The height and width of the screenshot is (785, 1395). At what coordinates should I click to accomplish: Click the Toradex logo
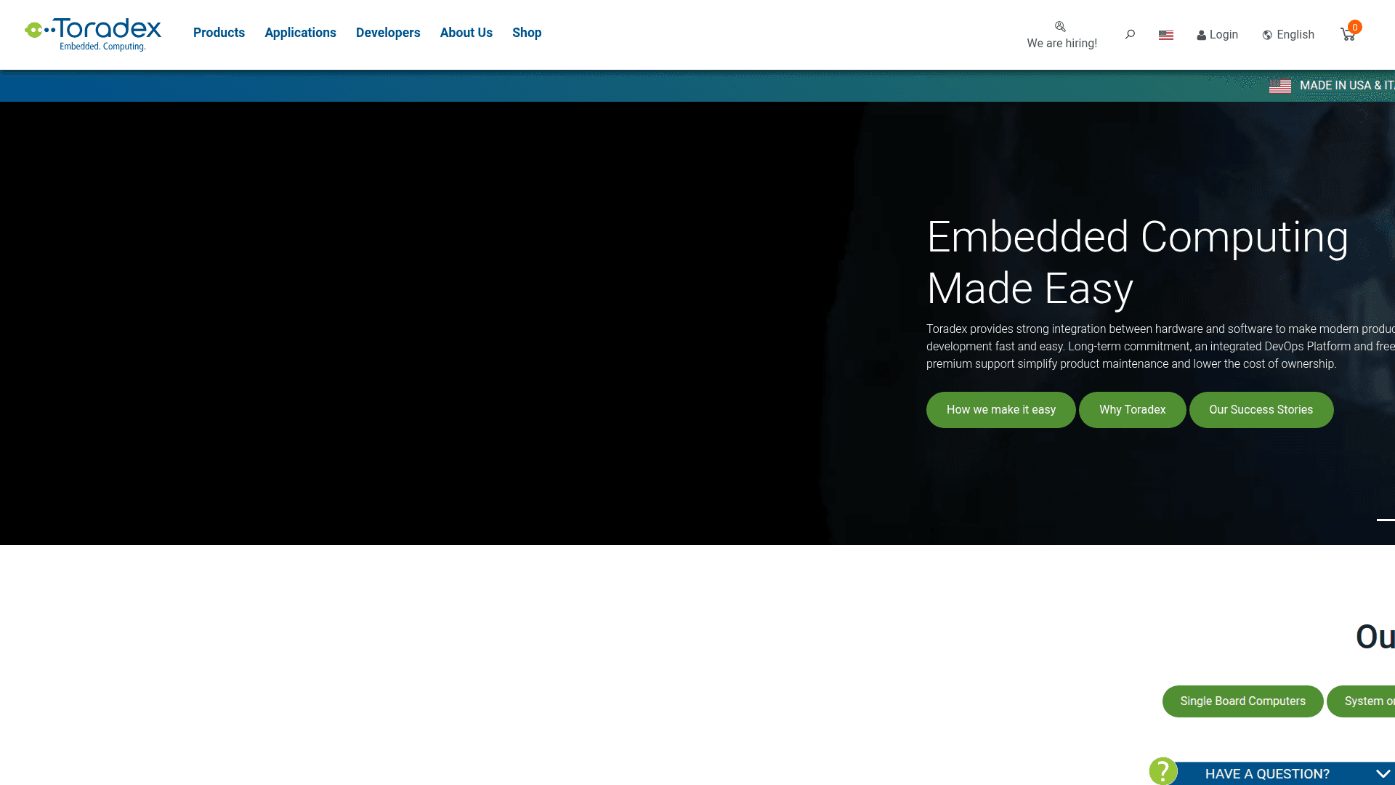point(92,33)
